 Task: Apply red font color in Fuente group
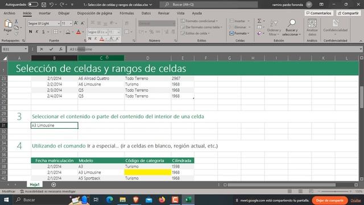tap(78, 32)
